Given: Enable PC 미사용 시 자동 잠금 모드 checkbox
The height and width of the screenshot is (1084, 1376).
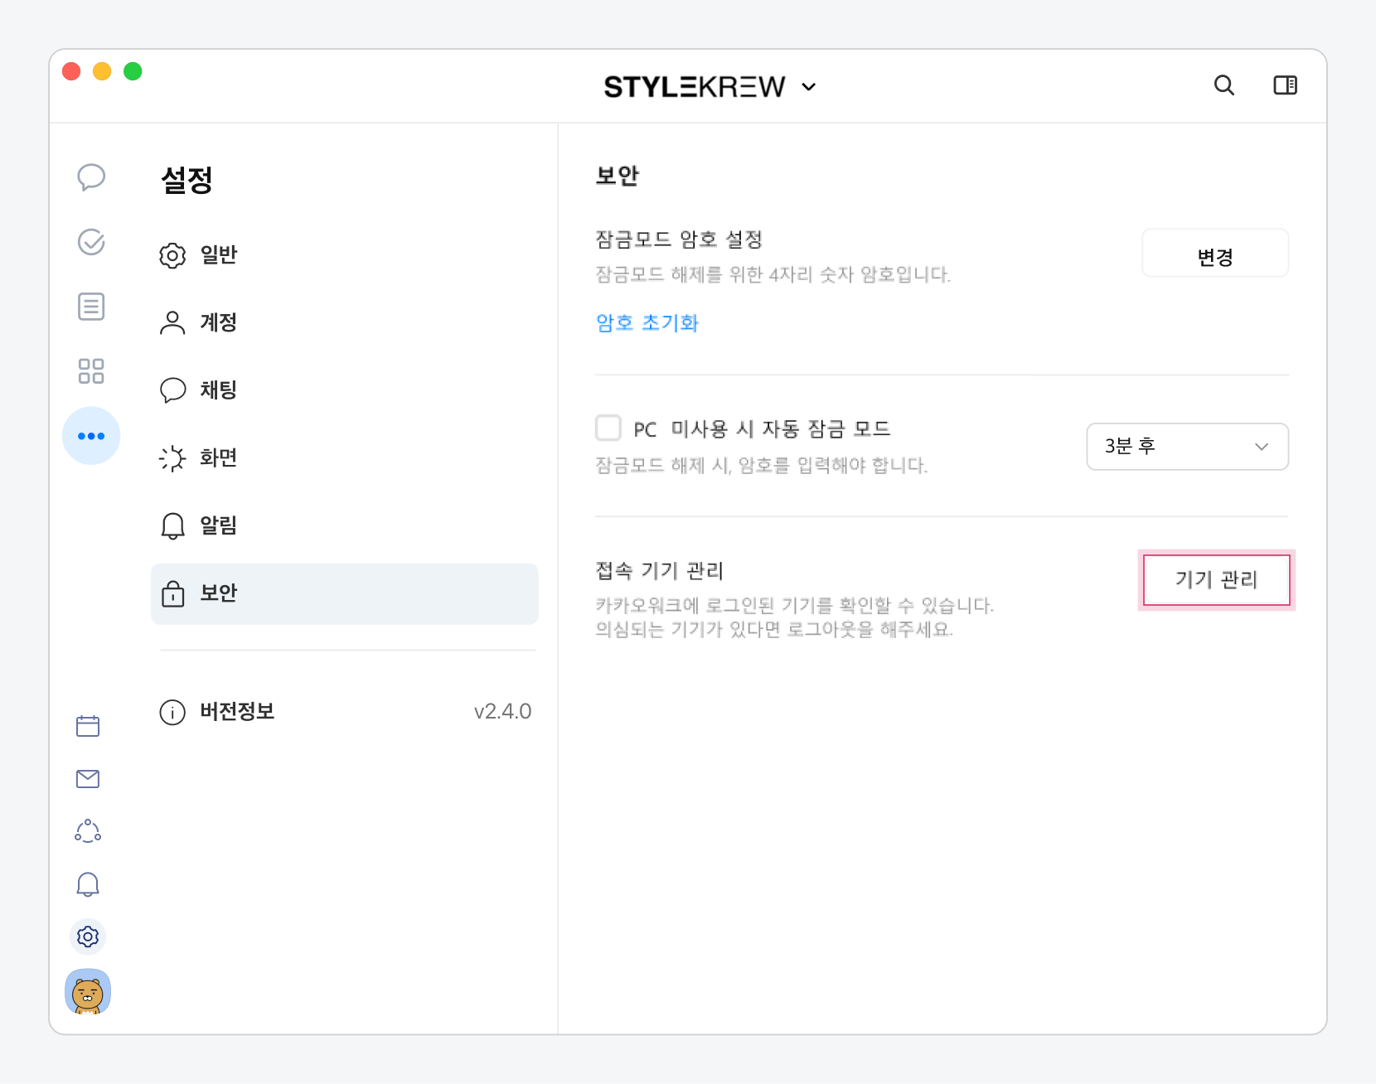Looking at the screenshot, I should [608, 428].
